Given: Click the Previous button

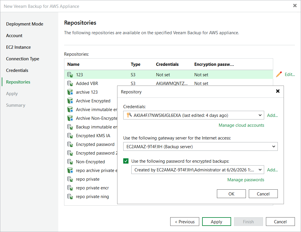Looking at the screenshot, I should (x=185, y=222).
